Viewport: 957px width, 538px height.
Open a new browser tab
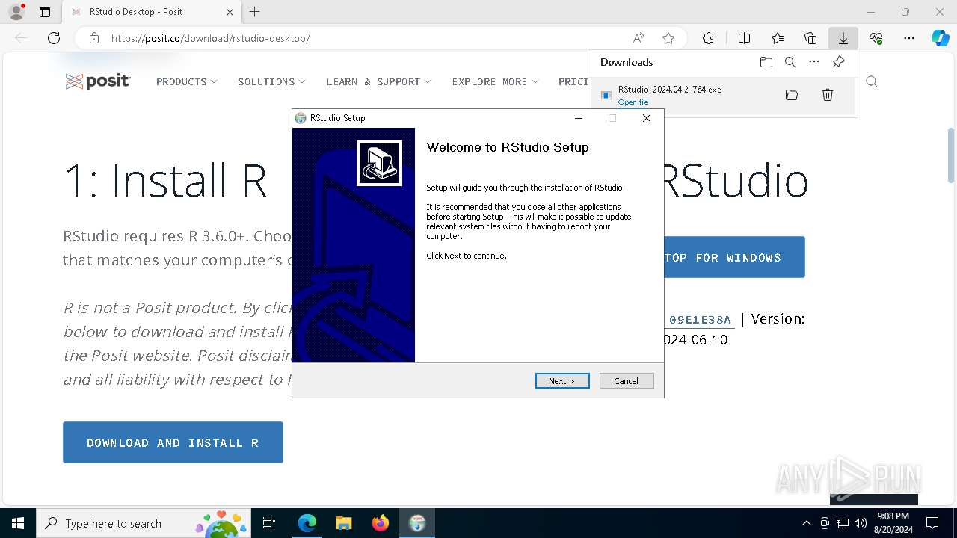pos(254,12)
